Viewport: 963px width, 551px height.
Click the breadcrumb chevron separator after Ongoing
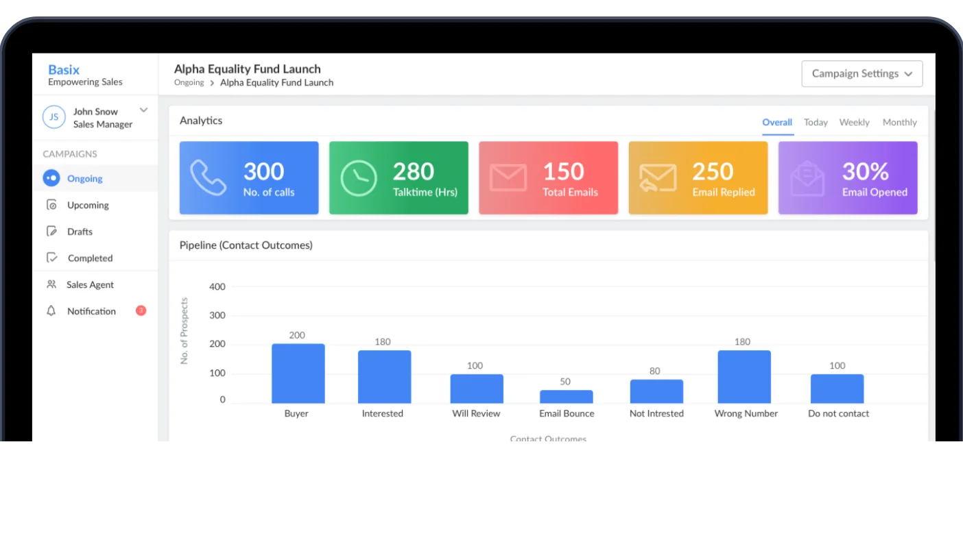(212, 83)
